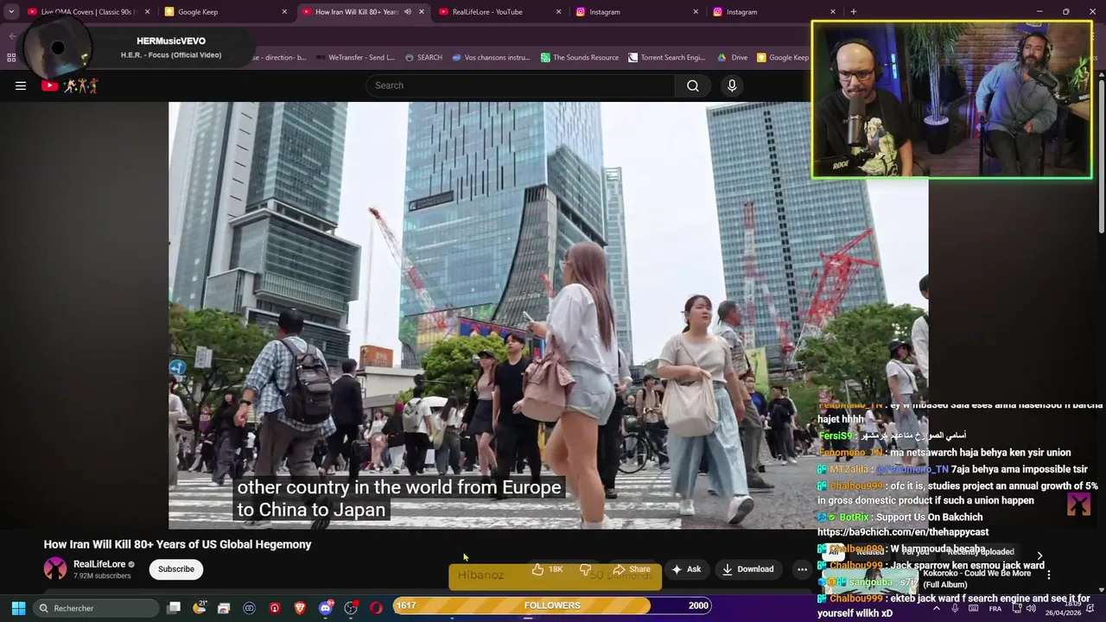Open the browser tab search dropdown arrow
The image size is (1106, 622).
pyautogui.click(x=11, y=12)
